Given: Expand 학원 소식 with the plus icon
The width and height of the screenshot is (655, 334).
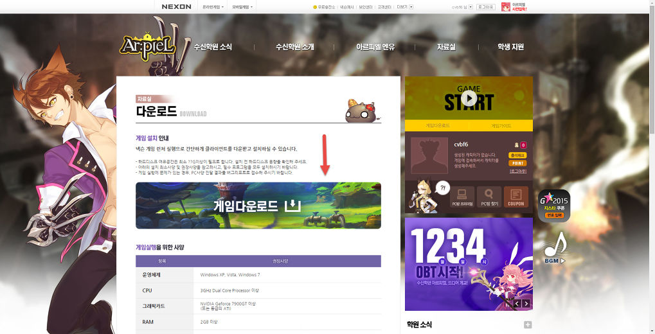Looking at the screenshot, I should tap(528, 325).
